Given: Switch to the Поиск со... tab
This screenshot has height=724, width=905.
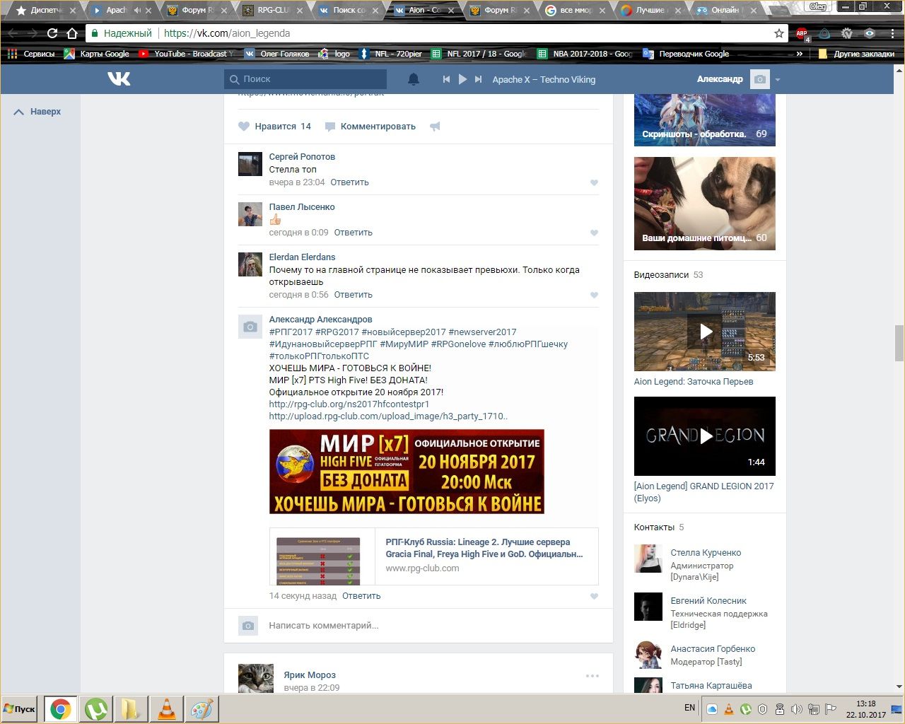Looking at the screenshot, I should (349, 11).
